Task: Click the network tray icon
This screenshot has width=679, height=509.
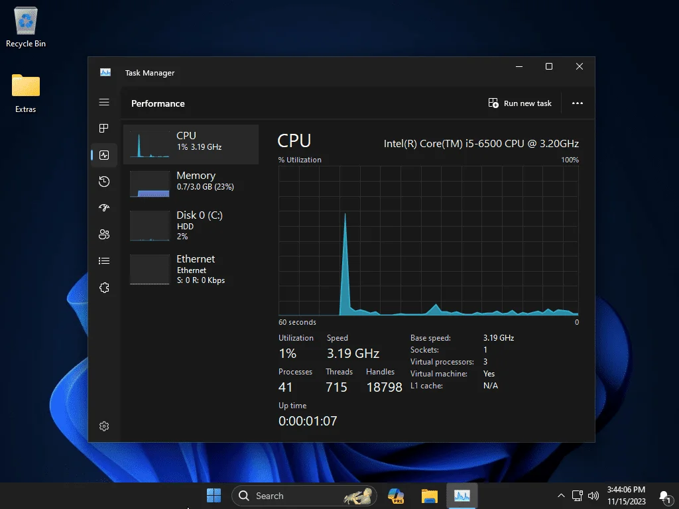Action: pos(578,496)
